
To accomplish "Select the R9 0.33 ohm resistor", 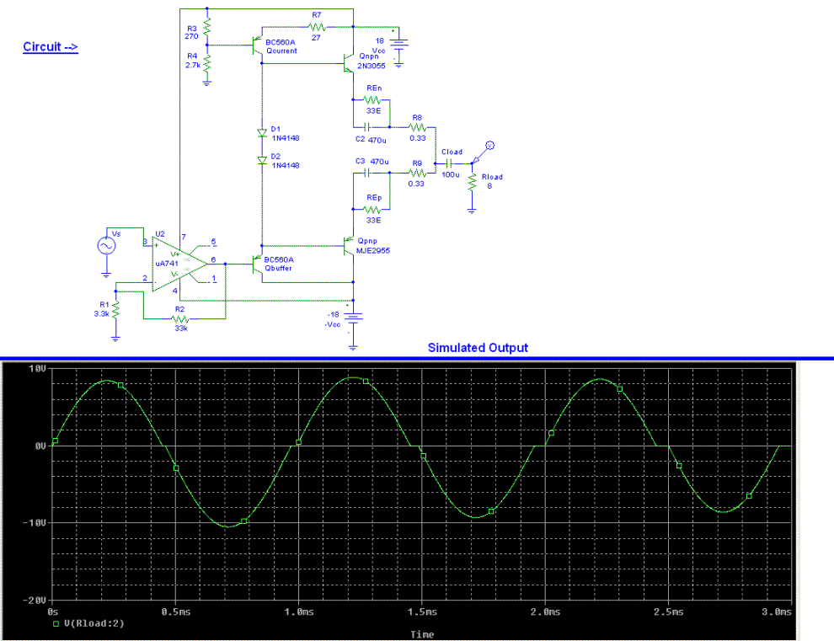I will [418, 173].
